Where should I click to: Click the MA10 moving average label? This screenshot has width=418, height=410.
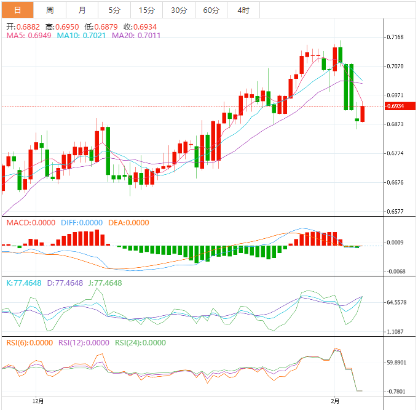click(81, 36)
